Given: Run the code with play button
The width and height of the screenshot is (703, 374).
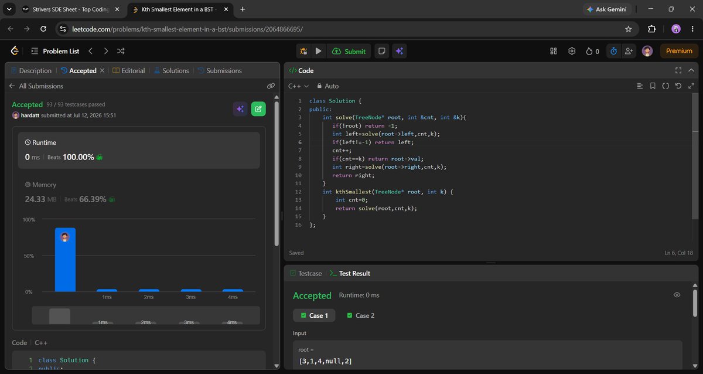Looking at the screenshot, I should pos(318,51).
